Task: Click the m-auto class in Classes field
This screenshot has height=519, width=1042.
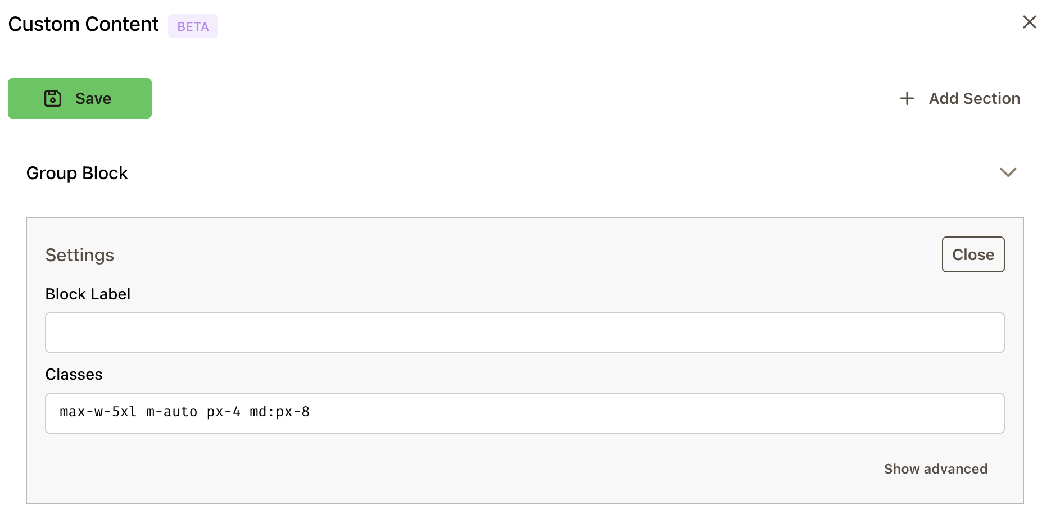Action: click(171, 412)
